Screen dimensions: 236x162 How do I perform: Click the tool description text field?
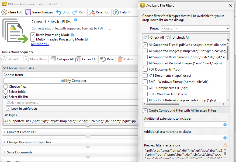[68, 28]
